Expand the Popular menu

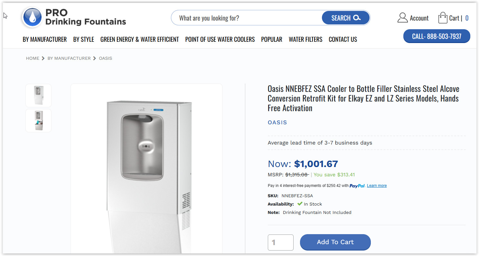[272, 39]
